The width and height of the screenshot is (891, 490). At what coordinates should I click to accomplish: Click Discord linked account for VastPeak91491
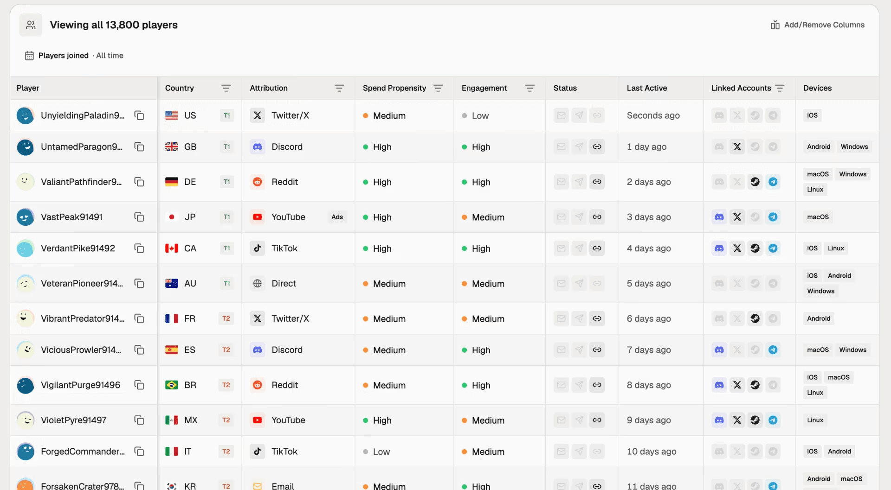click(x=719, y=217)
